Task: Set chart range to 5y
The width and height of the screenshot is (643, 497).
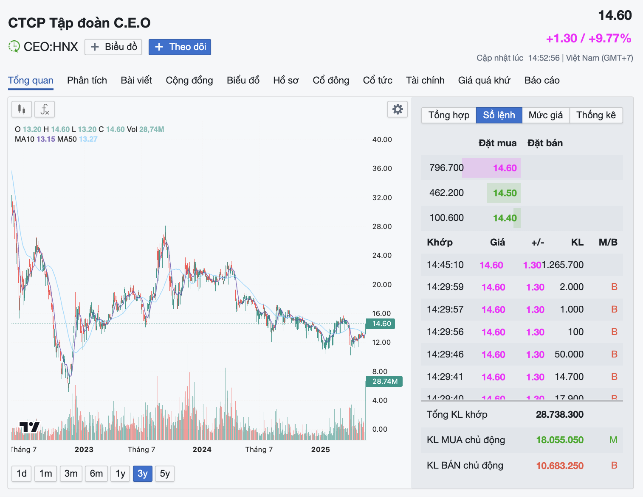Action: coord(165,473)
